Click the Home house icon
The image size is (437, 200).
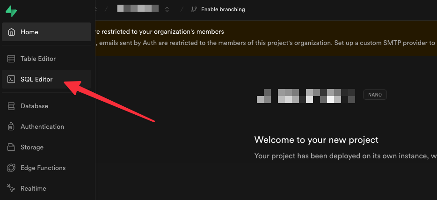click(11, 32)
